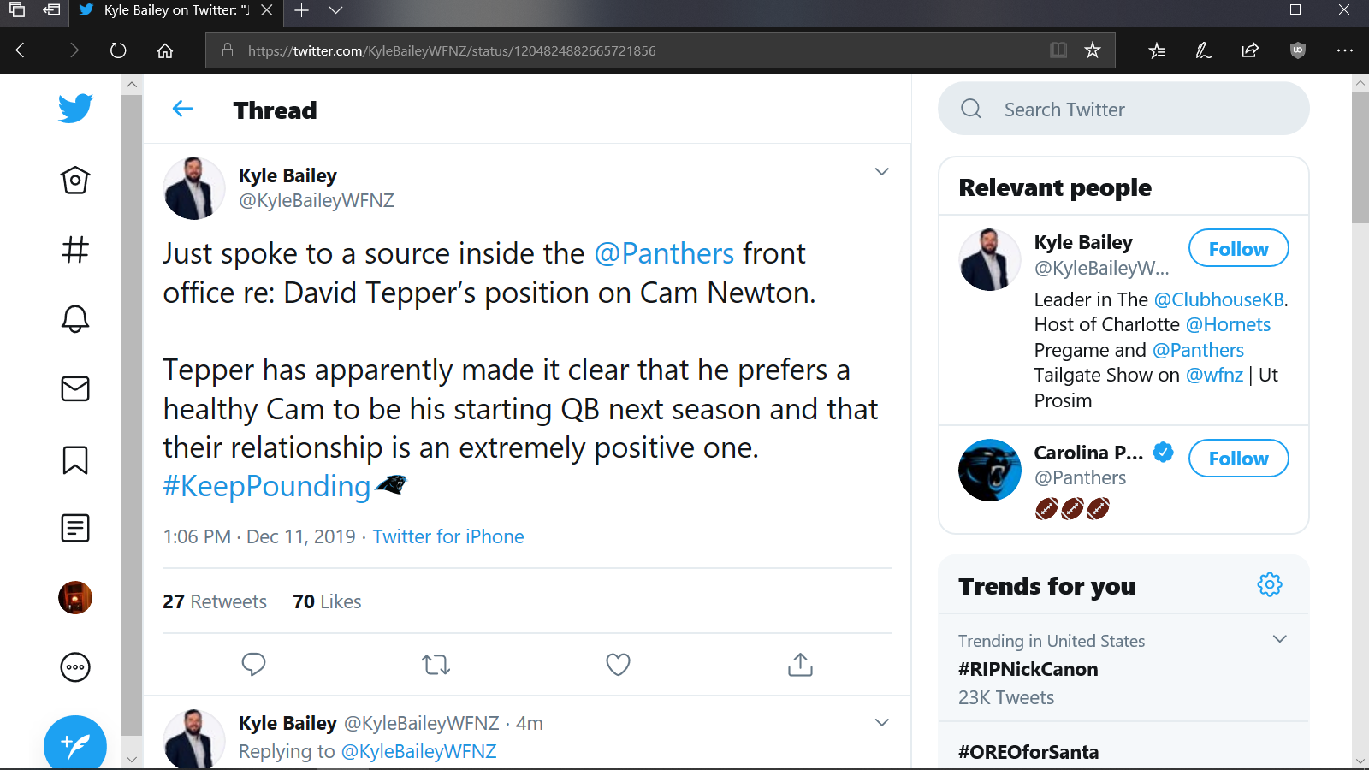Favorite this page with star icon
The height and width of the screenshot is (770, 1369).
coord(1093,50)
